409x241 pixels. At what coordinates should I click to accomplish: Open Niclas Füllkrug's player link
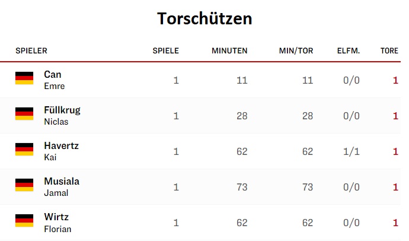62,115
